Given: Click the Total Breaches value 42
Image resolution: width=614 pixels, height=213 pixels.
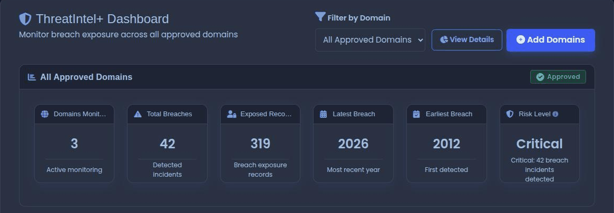Looking at the screenshot, I should click(x=167, y=144).
